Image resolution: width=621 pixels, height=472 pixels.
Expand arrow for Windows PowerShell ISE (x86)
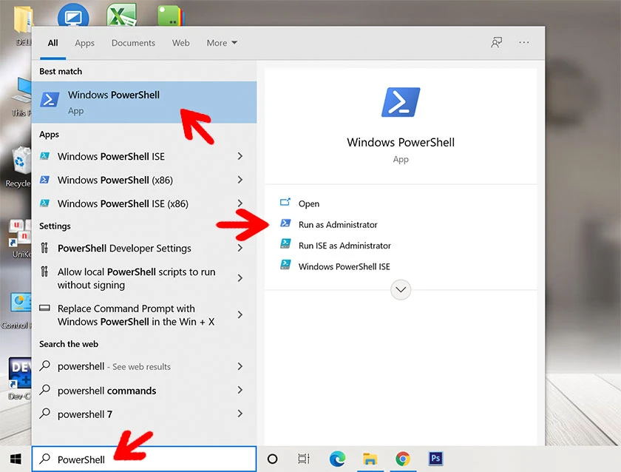point(240,203)
